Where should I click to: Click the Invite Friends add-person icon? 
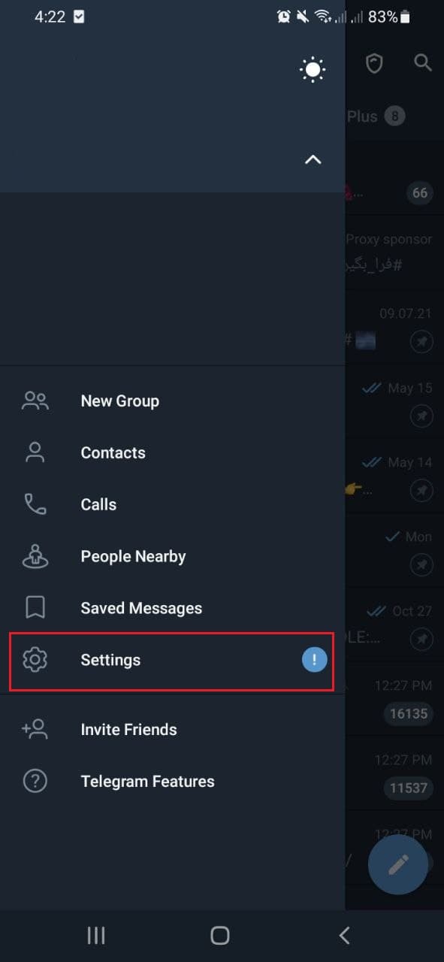pyautogui.click(x=35, y=729)
